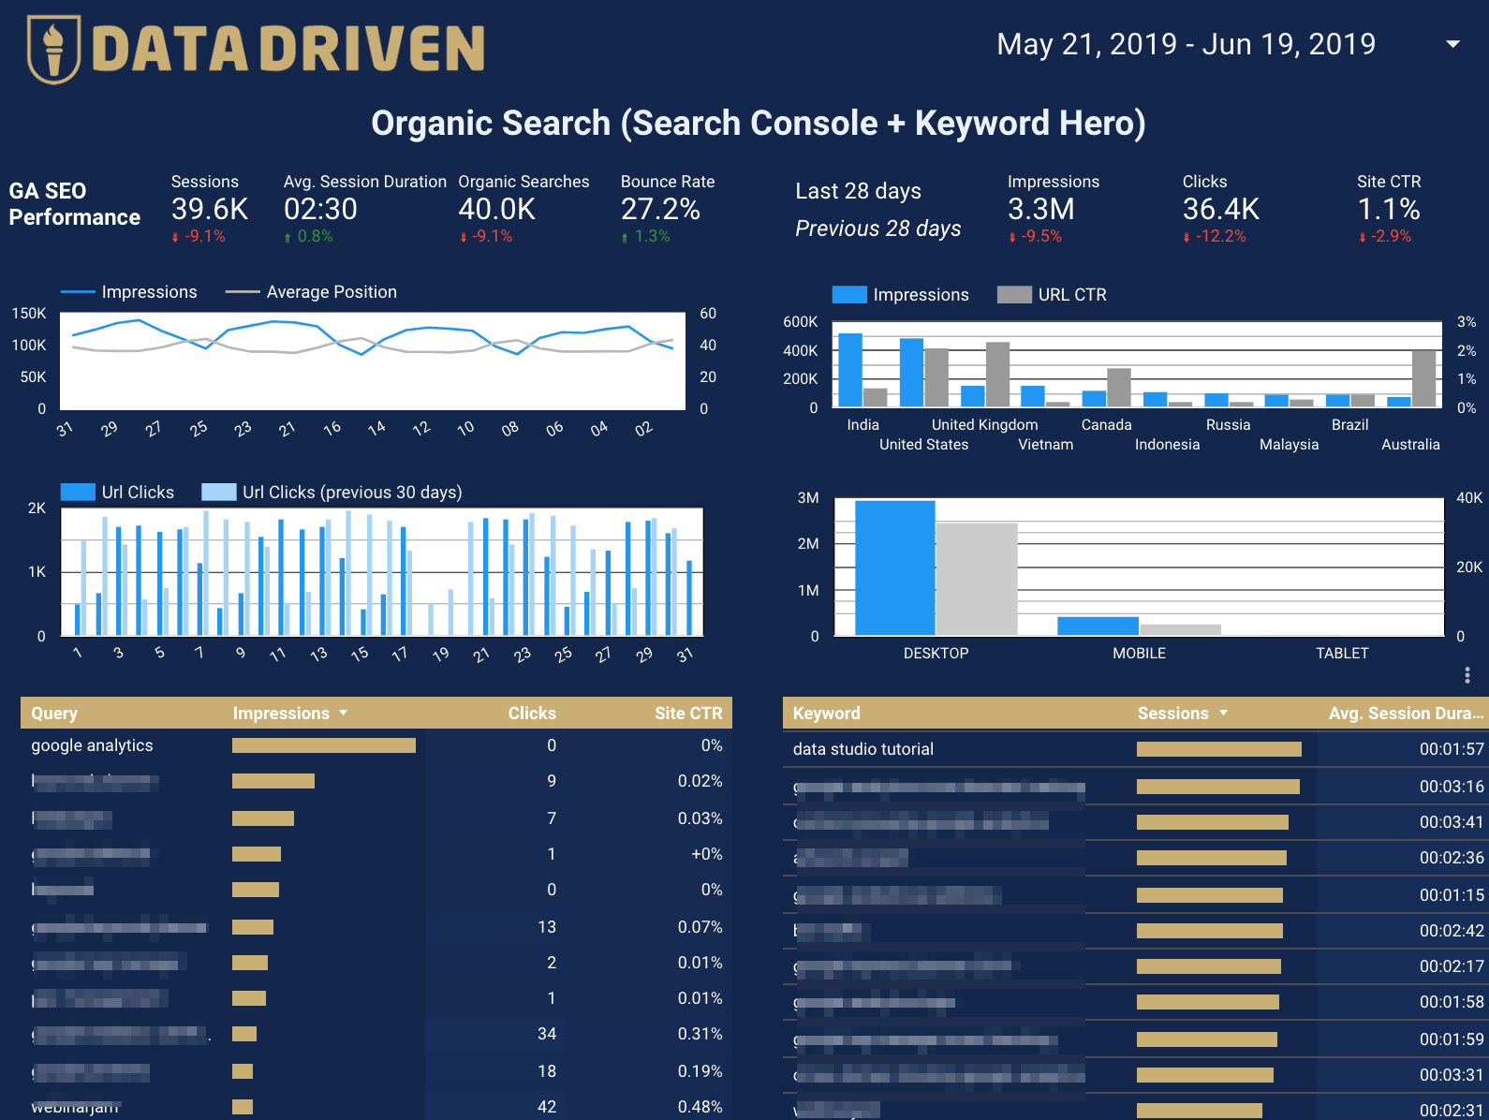Click the MOBILE blue impressions bar
The height and width of the screenshot is (1120, 1489).
(x=1098, y=626)
